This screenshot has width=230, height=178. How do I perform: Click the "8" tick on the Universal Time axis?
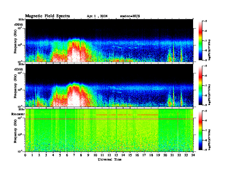point(81,155)
